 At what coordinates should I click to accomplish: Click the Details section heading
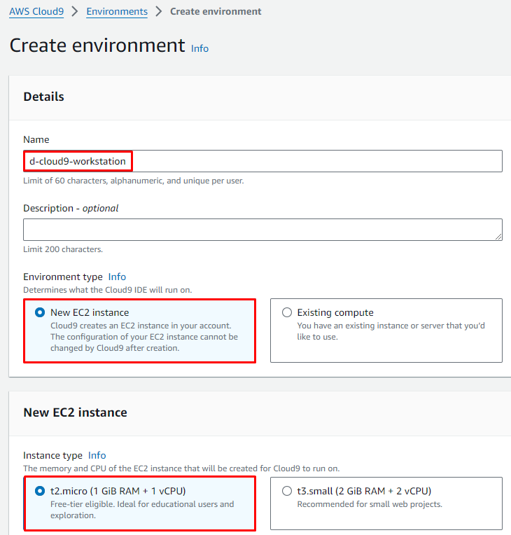point(43,97)
